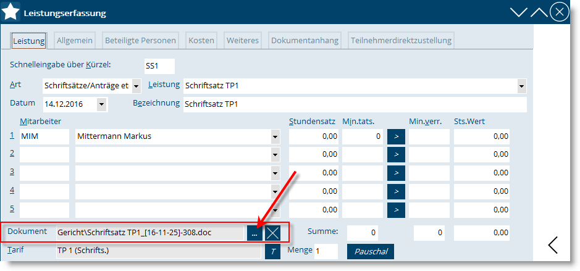Open the Leistung dropdown list
This screenshot has width=580, height=271.
521,86
